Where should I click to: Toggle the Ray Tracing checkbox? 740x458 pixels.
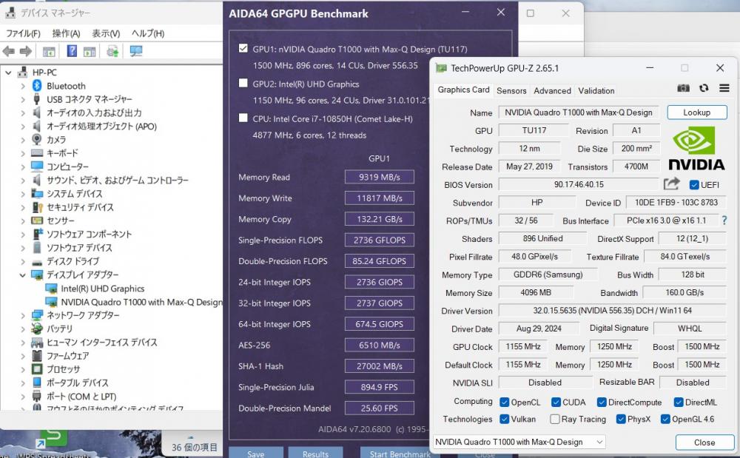[x=555, y=419]
